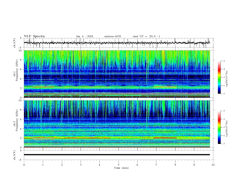Click the 6 tick label on the time axis
The image size is (240, 185).
tap(137, 165)
